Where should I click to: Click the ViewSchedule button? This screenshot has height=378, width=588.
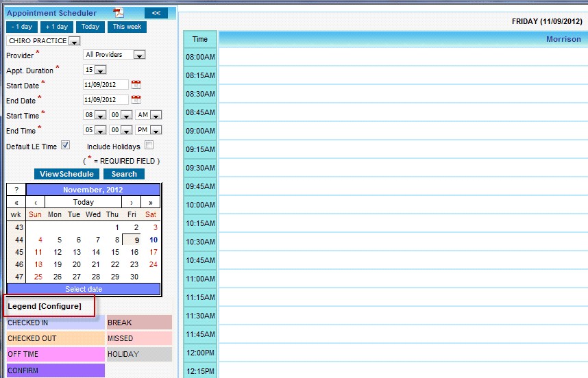(66, 174)
